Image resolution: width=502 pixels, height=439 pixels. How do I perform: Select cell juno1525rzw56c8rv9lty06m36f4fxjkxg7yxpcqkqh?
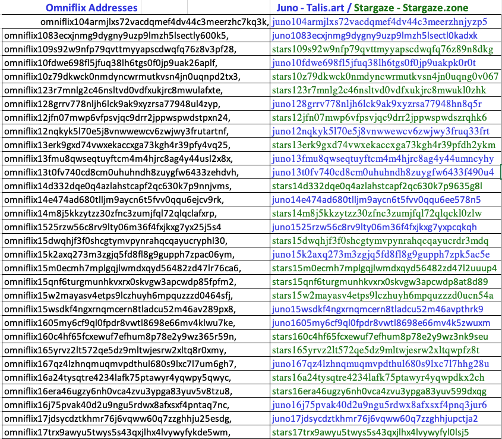[x=386, y=227]
